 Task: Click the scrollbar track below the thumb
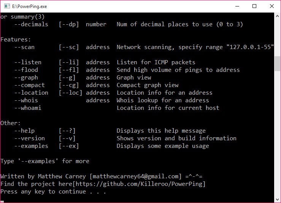(277, 133)
